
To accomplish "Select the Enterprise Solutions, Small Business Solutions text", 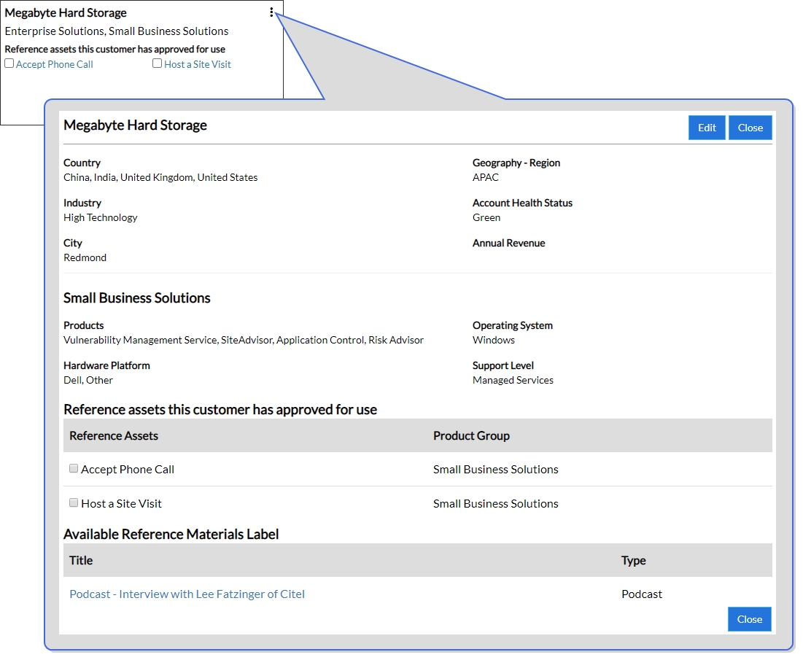I will 117,31.
